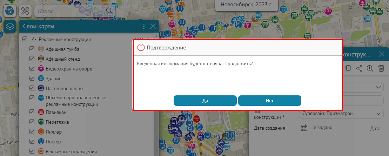The height and width of the screenshot is (156, 389).
Task: Disable the Павильон layer checkbox
Action: tap(32, 112)
